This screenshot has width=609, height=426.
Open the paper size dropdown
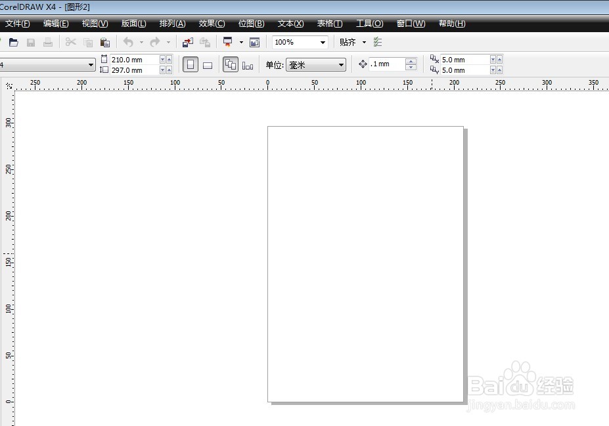click(x=92, y=64)
